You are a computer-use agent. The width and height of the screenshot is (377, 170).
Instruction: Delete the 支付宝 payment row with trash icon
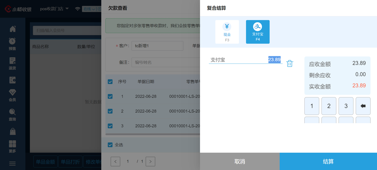290,63
